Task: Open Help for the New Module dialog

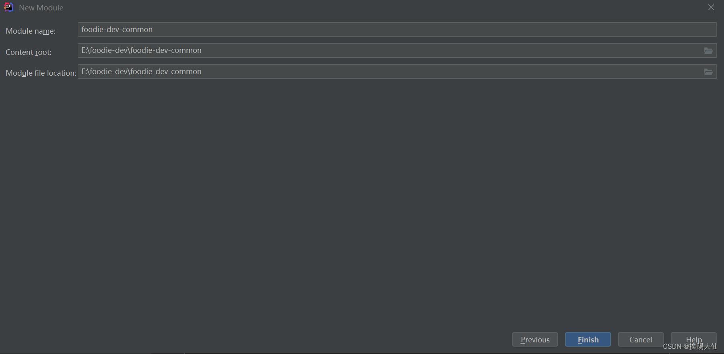Action: point(694,340)
